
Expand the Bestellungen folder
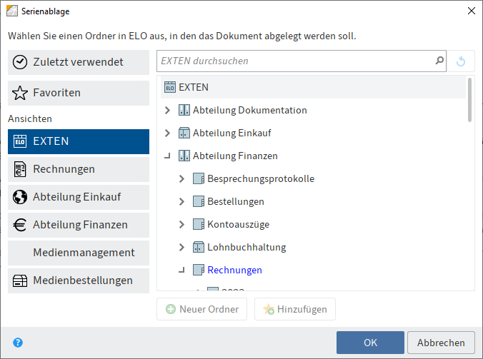pyautogui.click(x=181, y=201)
